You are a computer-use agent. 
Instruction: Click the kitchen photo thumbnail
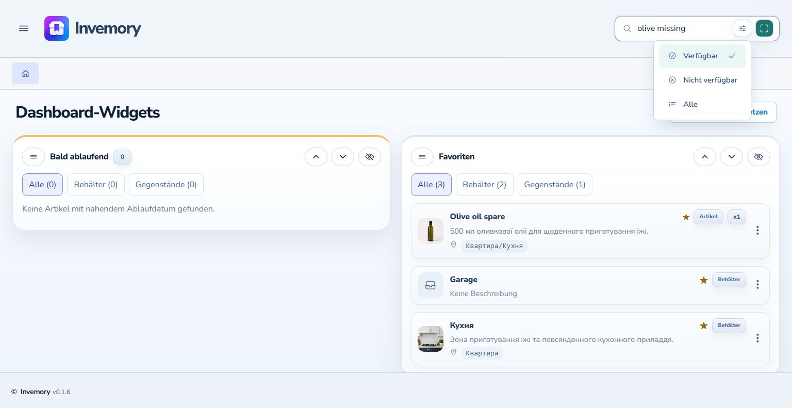[x=431, y=339]
